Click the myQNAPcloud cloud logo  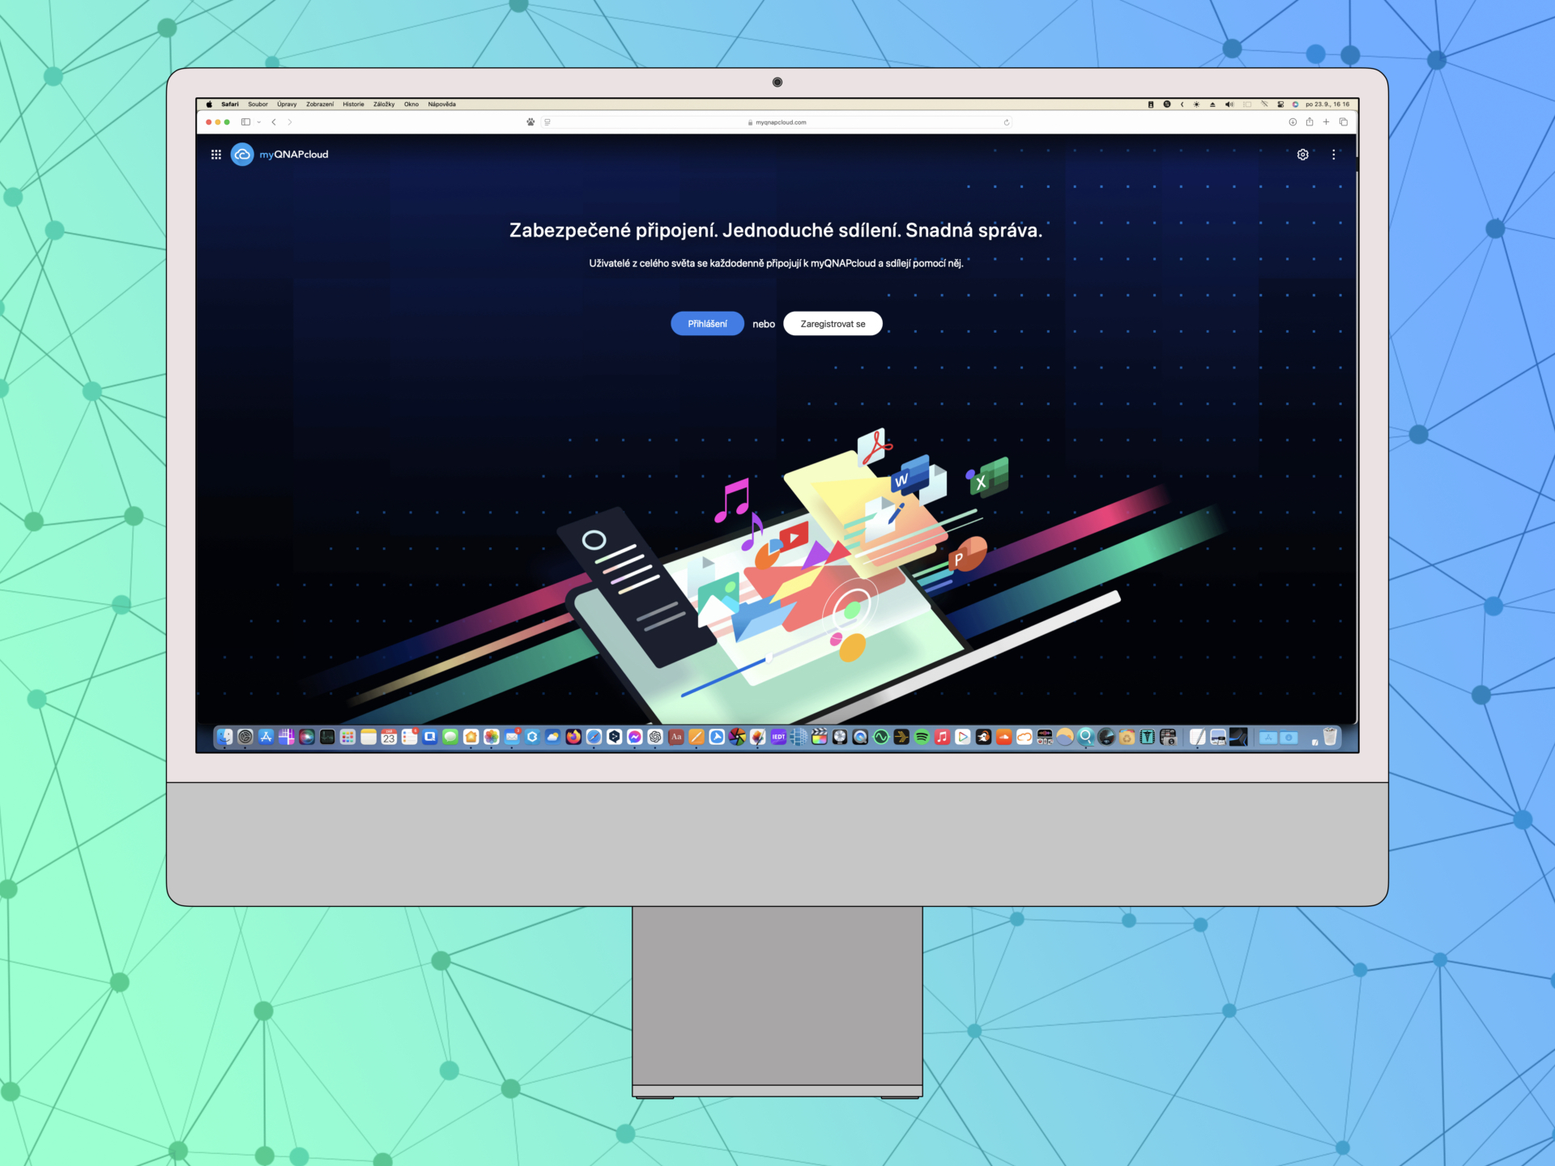tap(242, 155)
